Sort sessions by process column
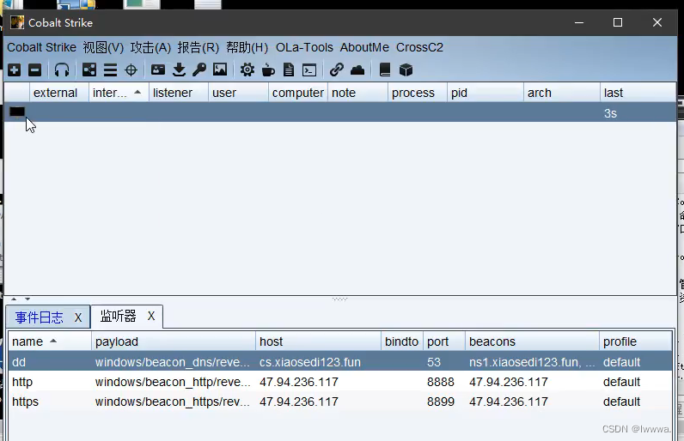The height and width of the screenshot is (441, 684). click(x=418, y=93)
